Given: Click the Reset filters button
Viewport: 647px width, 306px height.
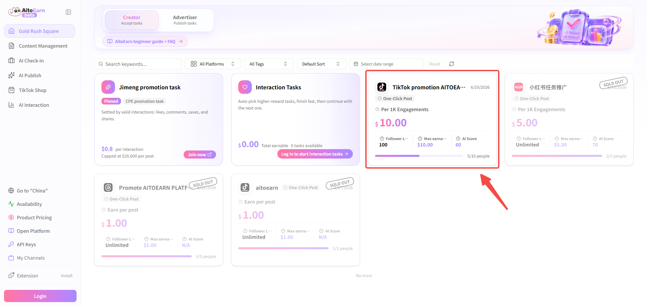Looking at the screenshot, I should coord(434,64).
